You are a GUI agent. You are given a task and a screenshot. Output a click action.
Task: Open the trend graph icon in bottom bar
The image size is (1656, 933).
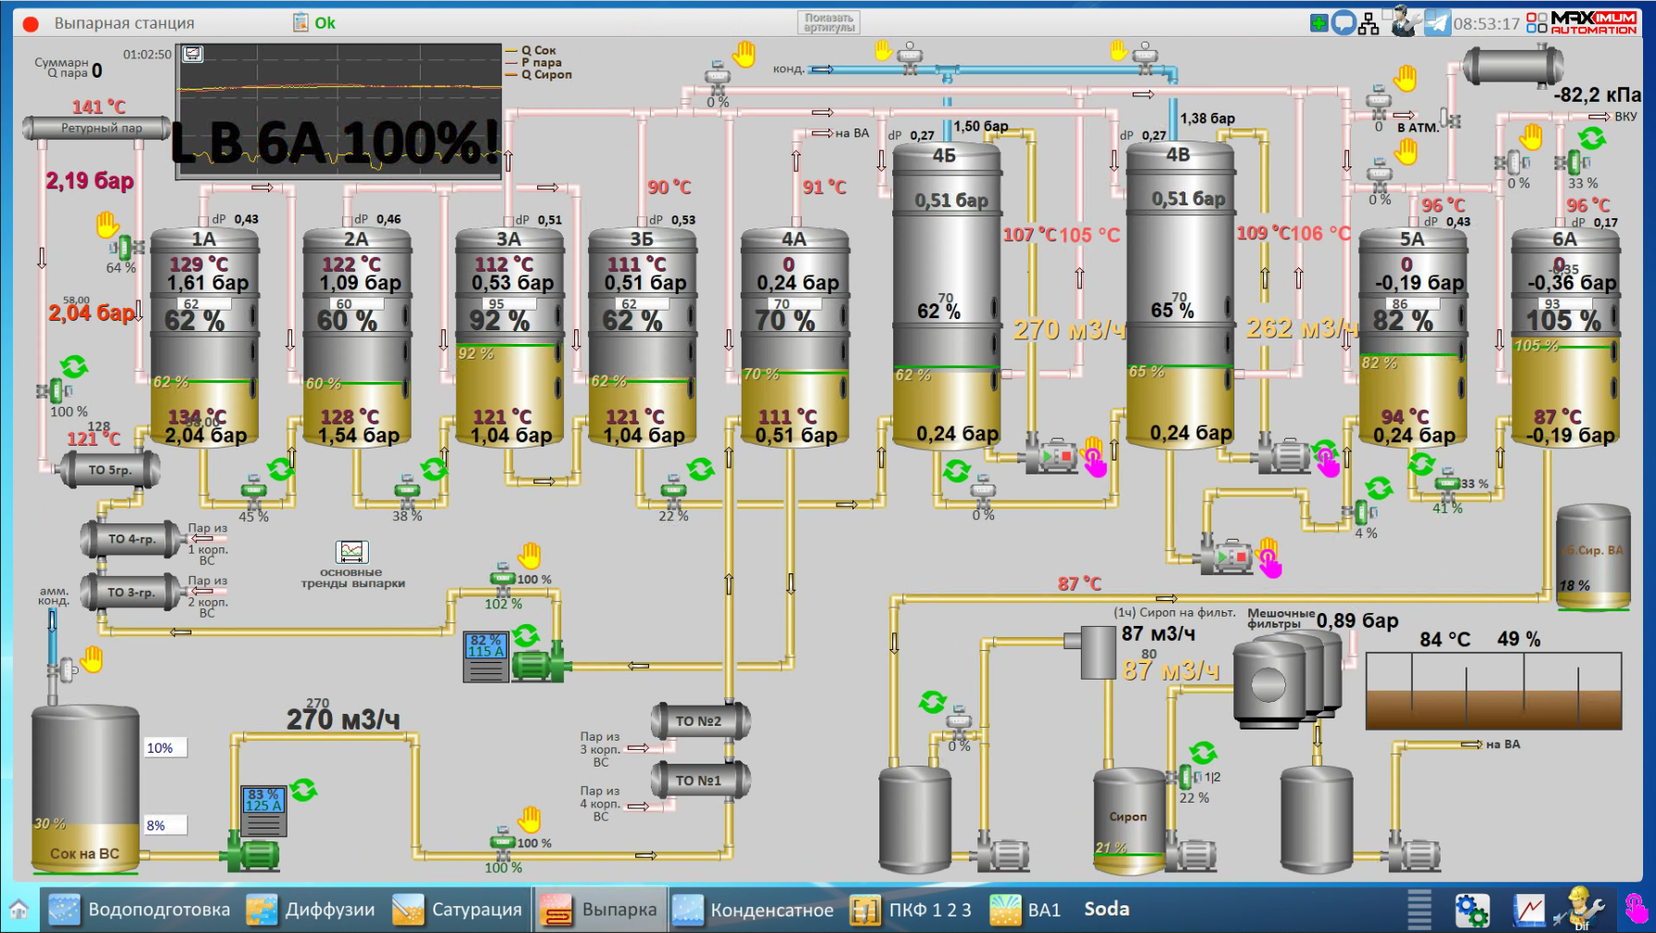[x=1528, y=910]
